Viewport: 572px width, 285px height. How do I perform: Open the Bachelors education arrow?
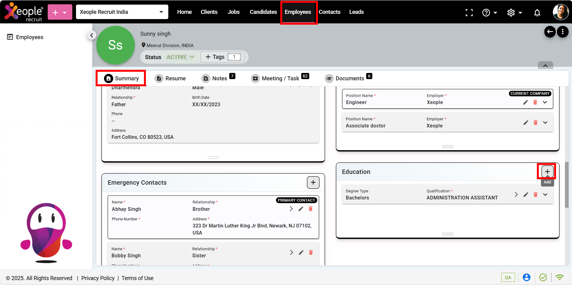click(516, 195)
